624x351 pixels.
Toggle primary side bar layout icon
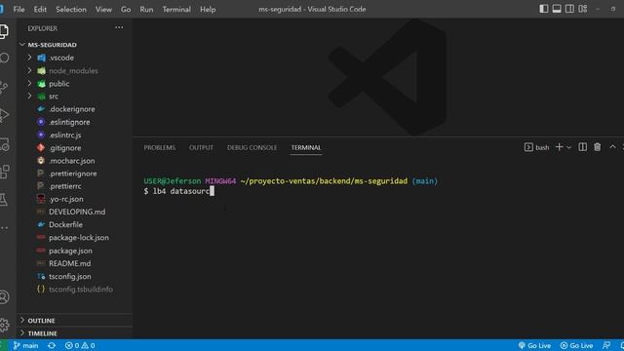coord(544,9)
